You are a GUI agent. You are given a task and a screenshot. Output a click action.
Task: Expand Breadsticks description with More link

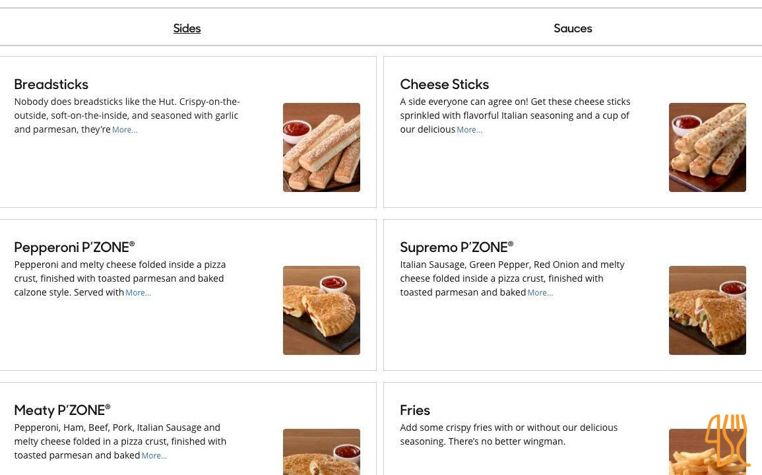[x=125, y=130]
